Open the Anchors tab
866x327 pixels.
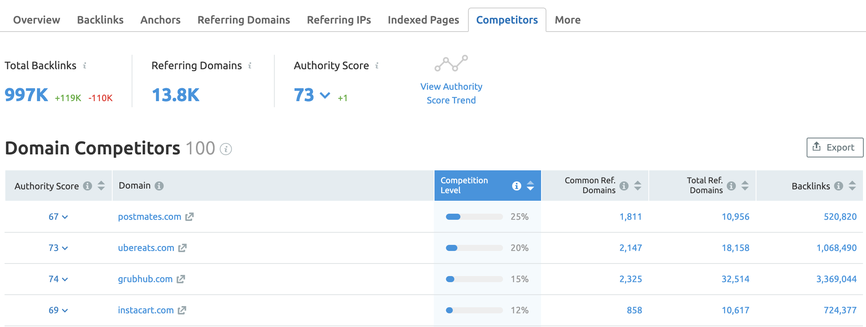[160, 20]
